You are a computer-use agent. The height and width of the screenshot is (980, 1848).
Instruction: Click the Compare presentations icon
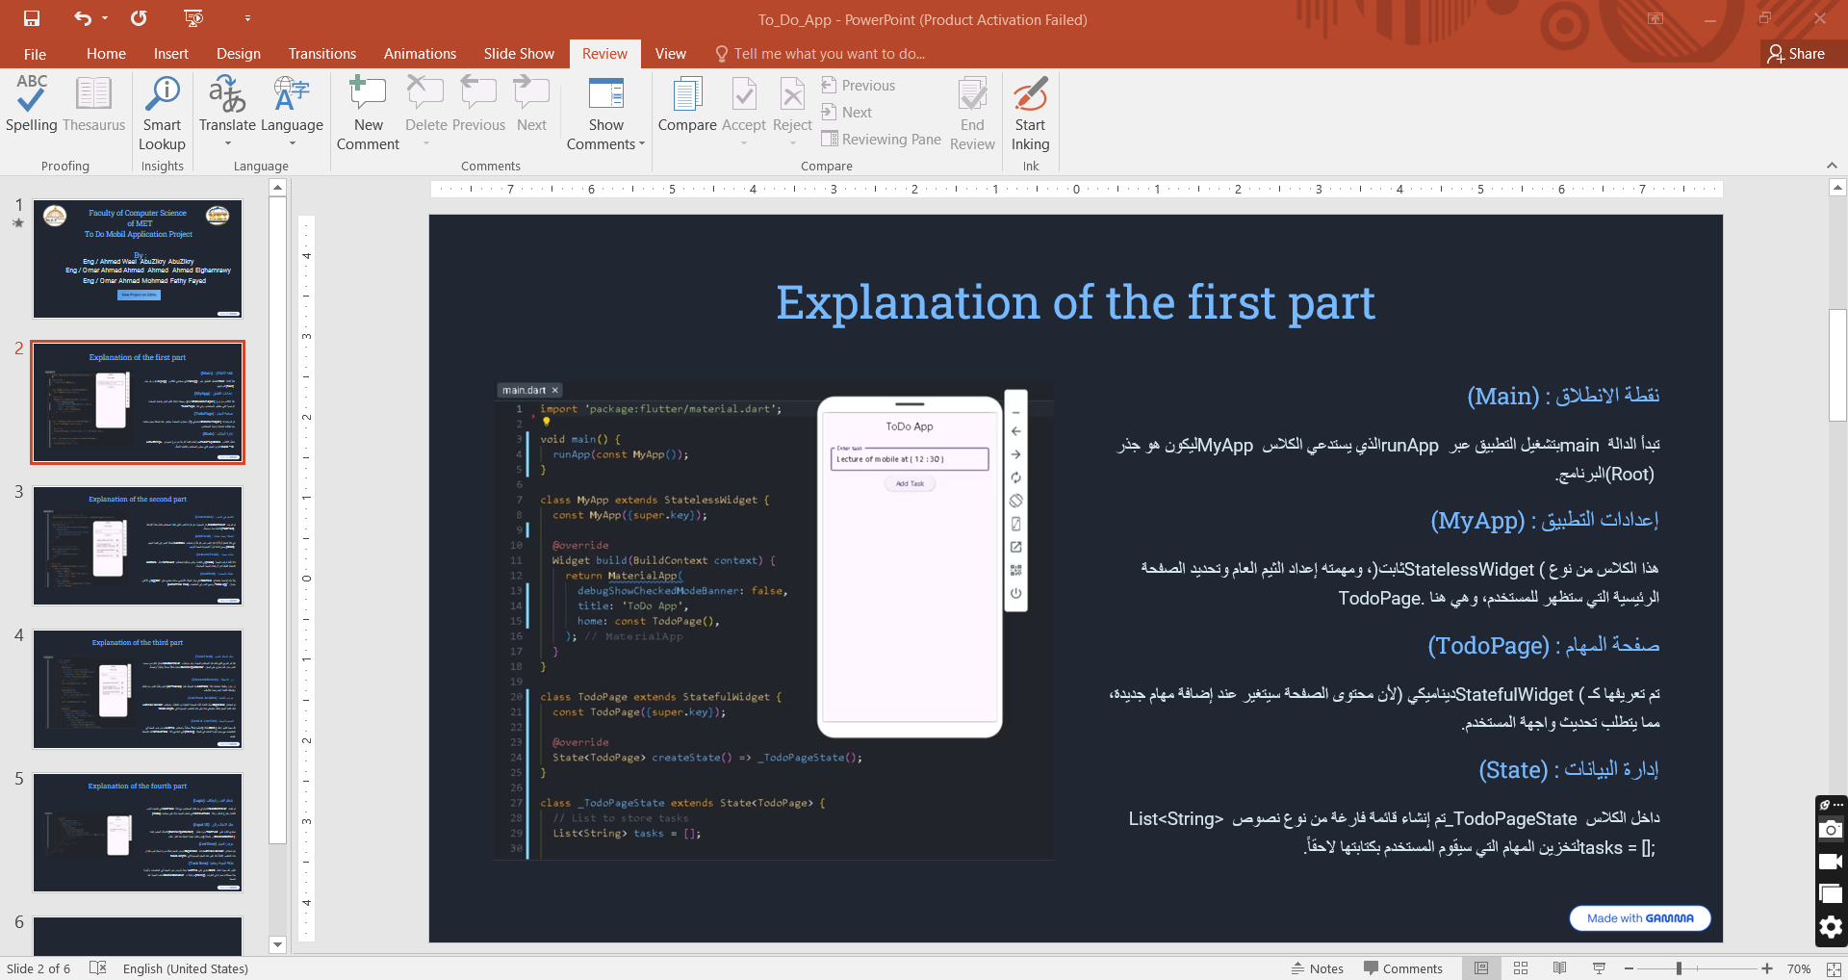pos(687,104)
